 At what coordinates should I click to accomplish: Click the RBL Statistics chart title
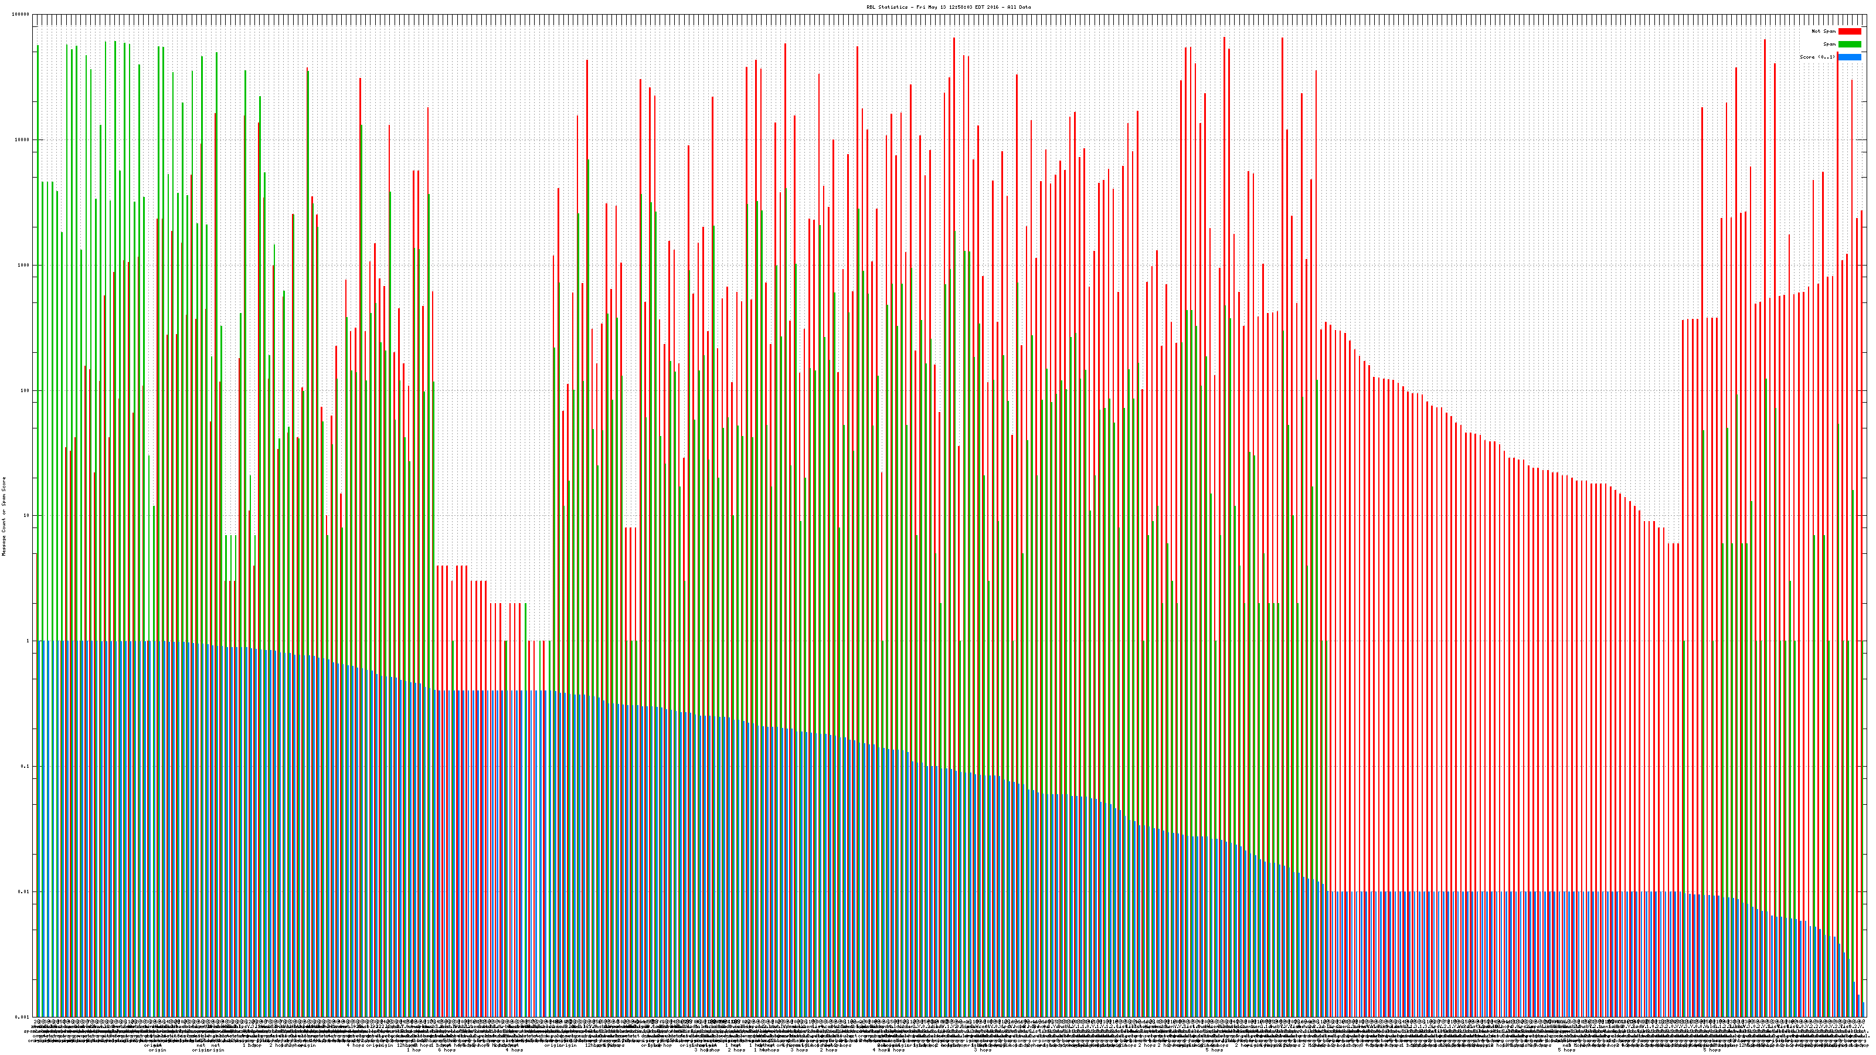[948, 7]
